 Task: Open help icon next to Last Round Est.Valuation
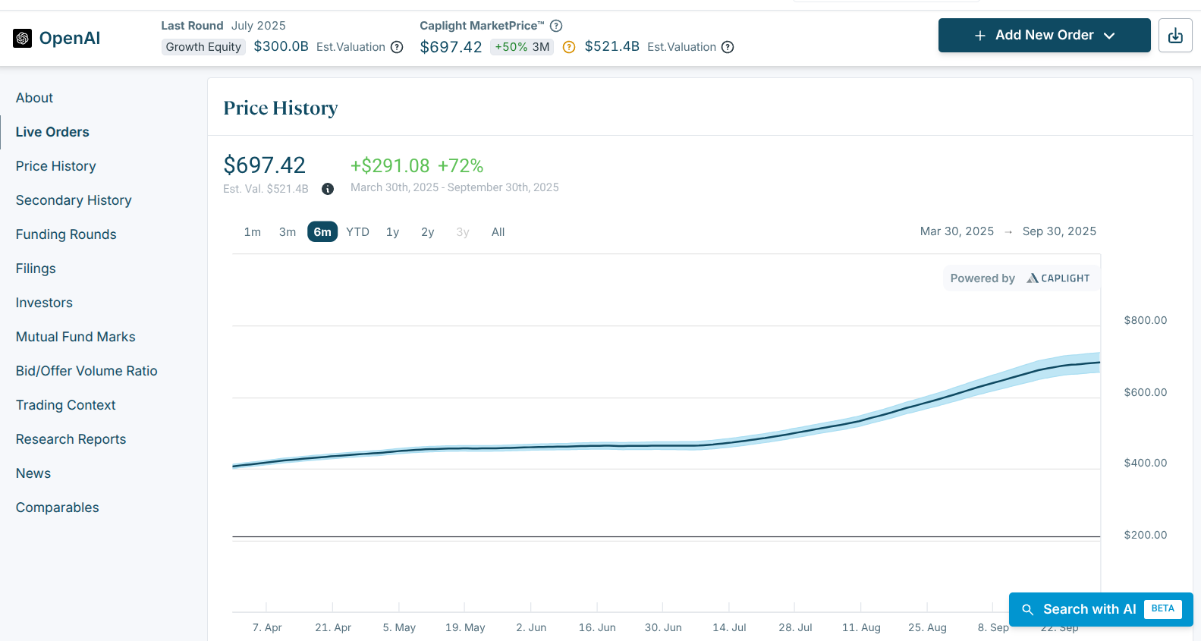coord(397,47)
